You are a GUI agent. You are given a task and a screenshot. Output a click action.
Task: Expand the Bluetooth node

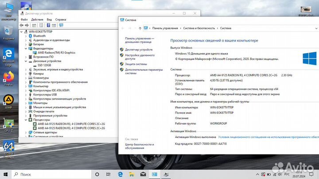tap(26, 36)
